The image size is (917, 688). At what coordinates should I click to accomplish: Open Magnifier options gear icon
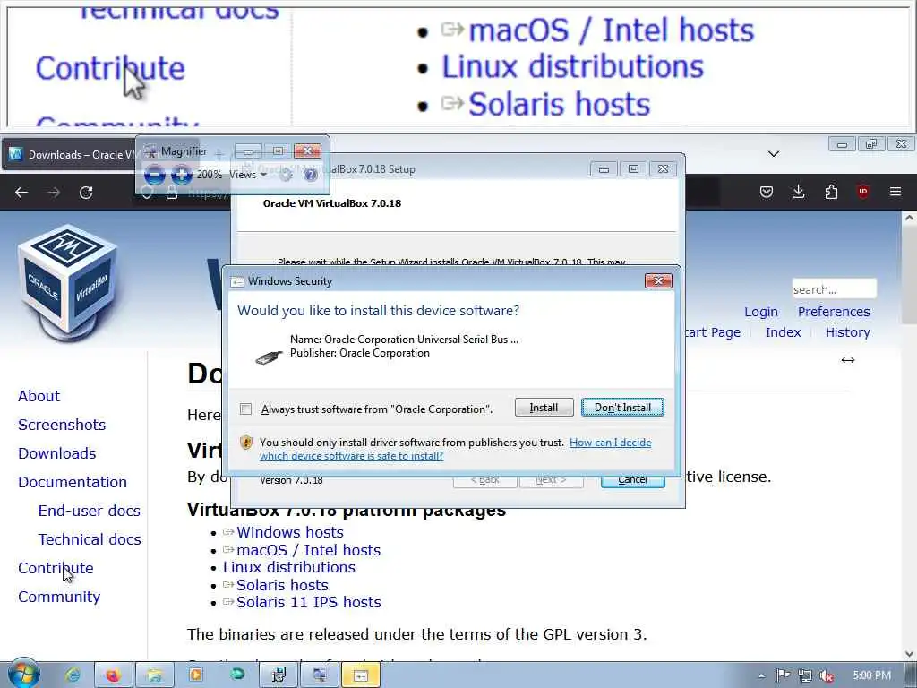pos(286,175)
